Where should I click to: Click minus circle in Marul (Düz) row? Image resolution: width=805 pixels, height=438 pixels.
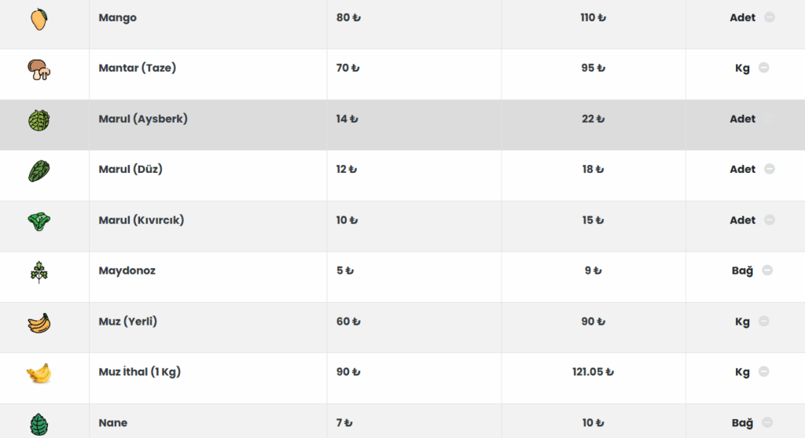pyautogui.click(x=769, y=169)
